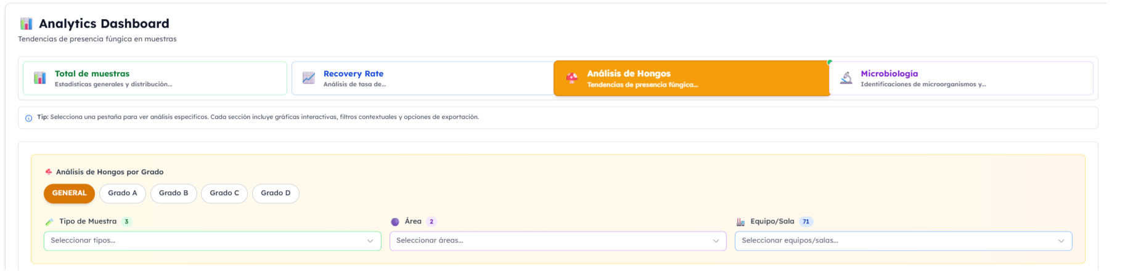Click the info icon next to Tip

(x=28, y=118)
